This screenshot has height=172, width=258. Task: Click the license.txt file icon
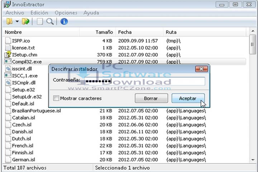coord(8,48)
